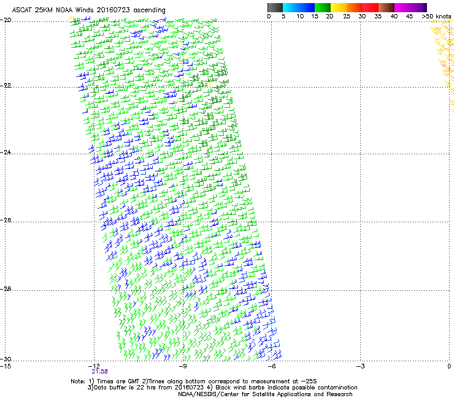Click the -6 longitude axis label
The width and height of the screenshot is (454, 398).
[x=272, y=366]
